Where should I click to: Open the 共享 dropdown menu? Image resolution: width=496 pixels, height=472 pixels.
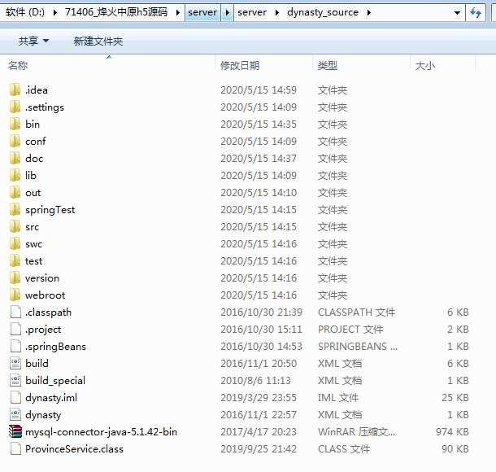click(33, 41)
